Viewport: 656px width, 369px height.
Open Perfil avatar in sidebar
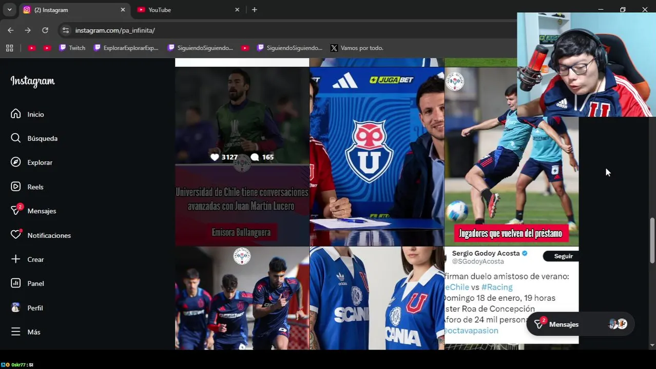16,307
